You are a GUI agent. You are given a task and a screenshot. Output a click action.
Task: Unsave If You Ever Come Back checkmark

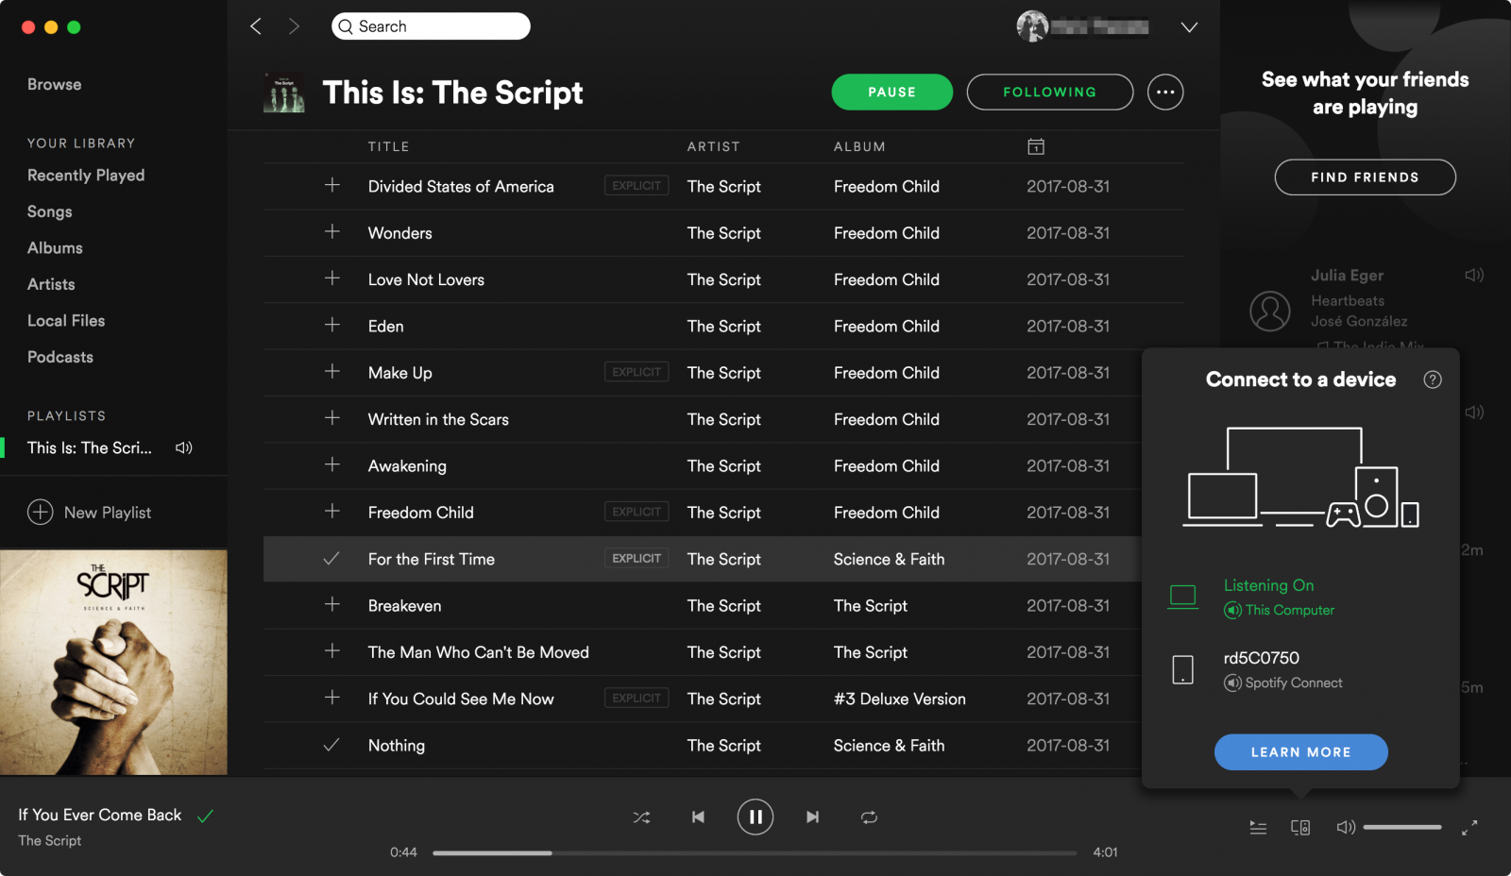[205, 816]
